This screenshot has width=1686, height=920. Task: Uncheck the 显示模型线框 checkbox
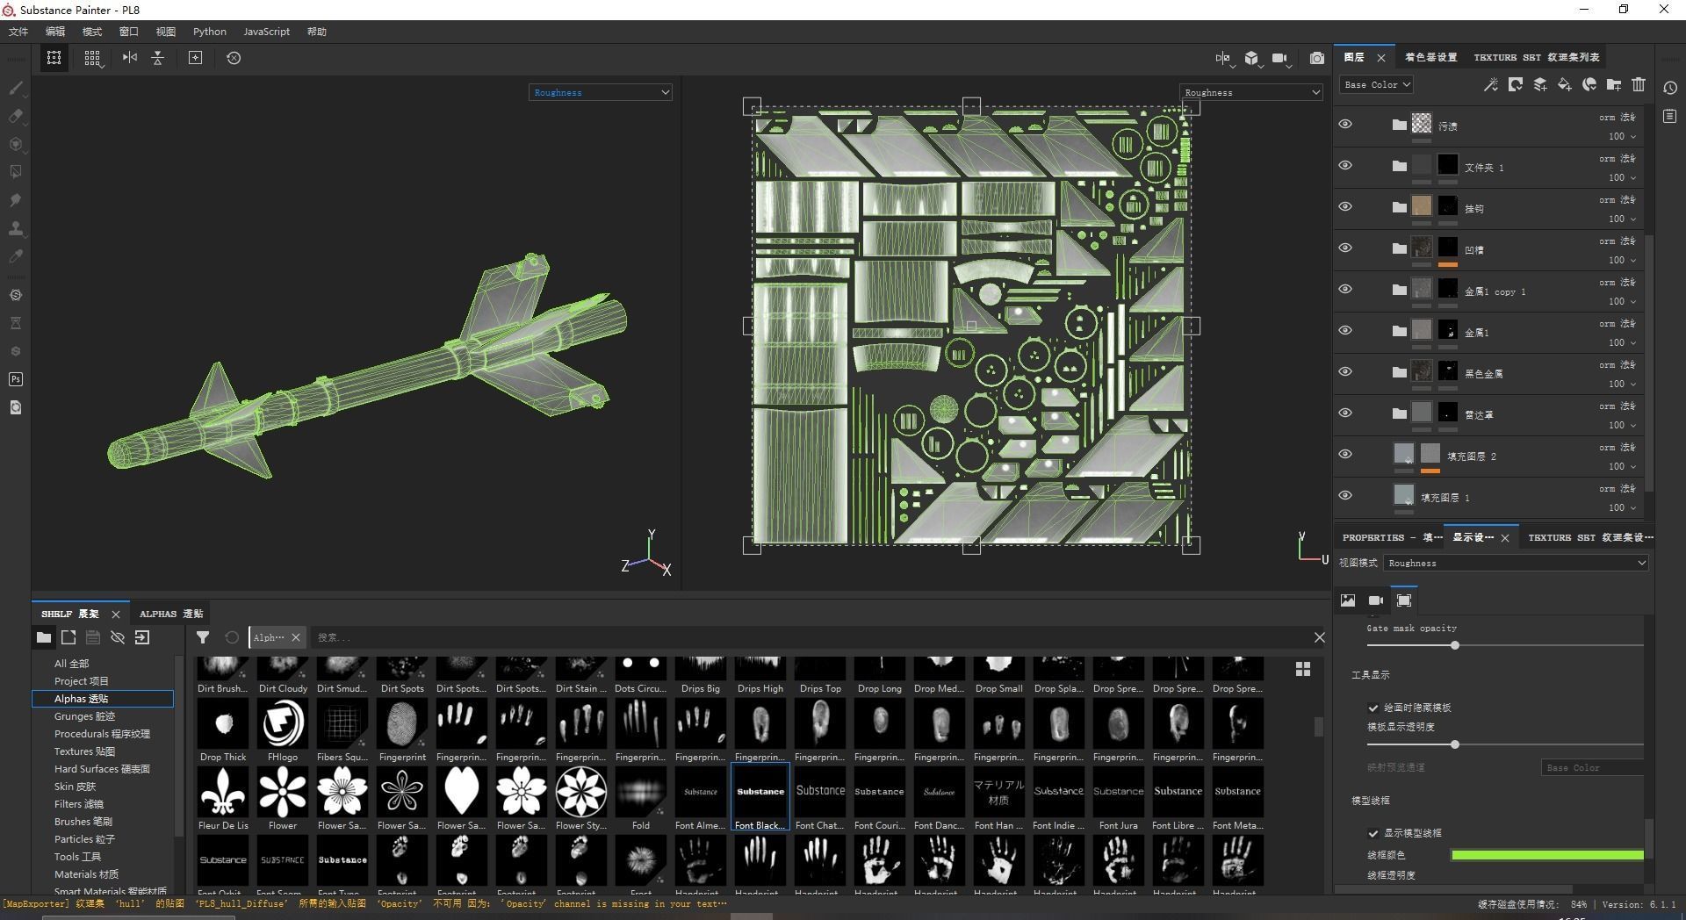coord(1373,833)
